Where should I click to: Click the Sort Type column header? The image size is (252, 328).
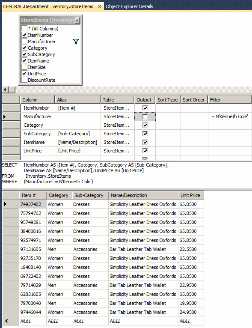(168, 100)
